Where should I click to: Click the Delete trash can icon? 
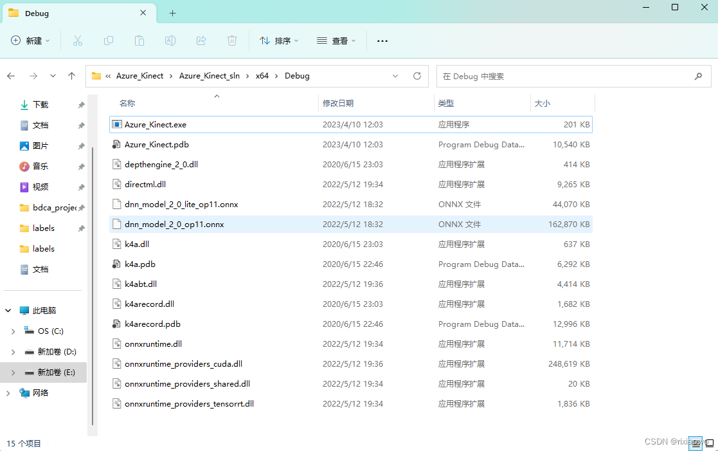[x=232, y=41]
